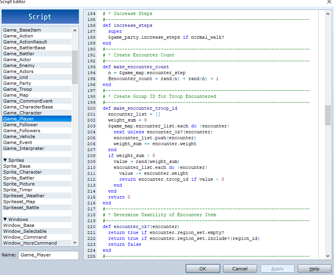Click the 'return 0' code line
Image resolution: width=334 pixels, height=275 pixels.
click(x=119, y=197)
